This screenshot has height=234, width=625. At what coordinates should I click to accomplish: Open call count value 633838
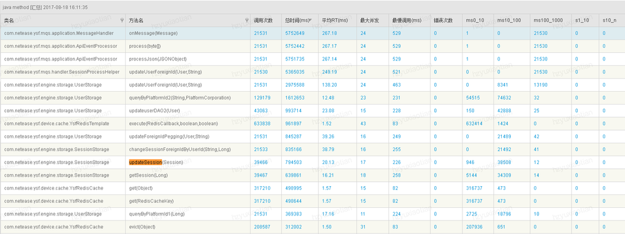point(262,124)
